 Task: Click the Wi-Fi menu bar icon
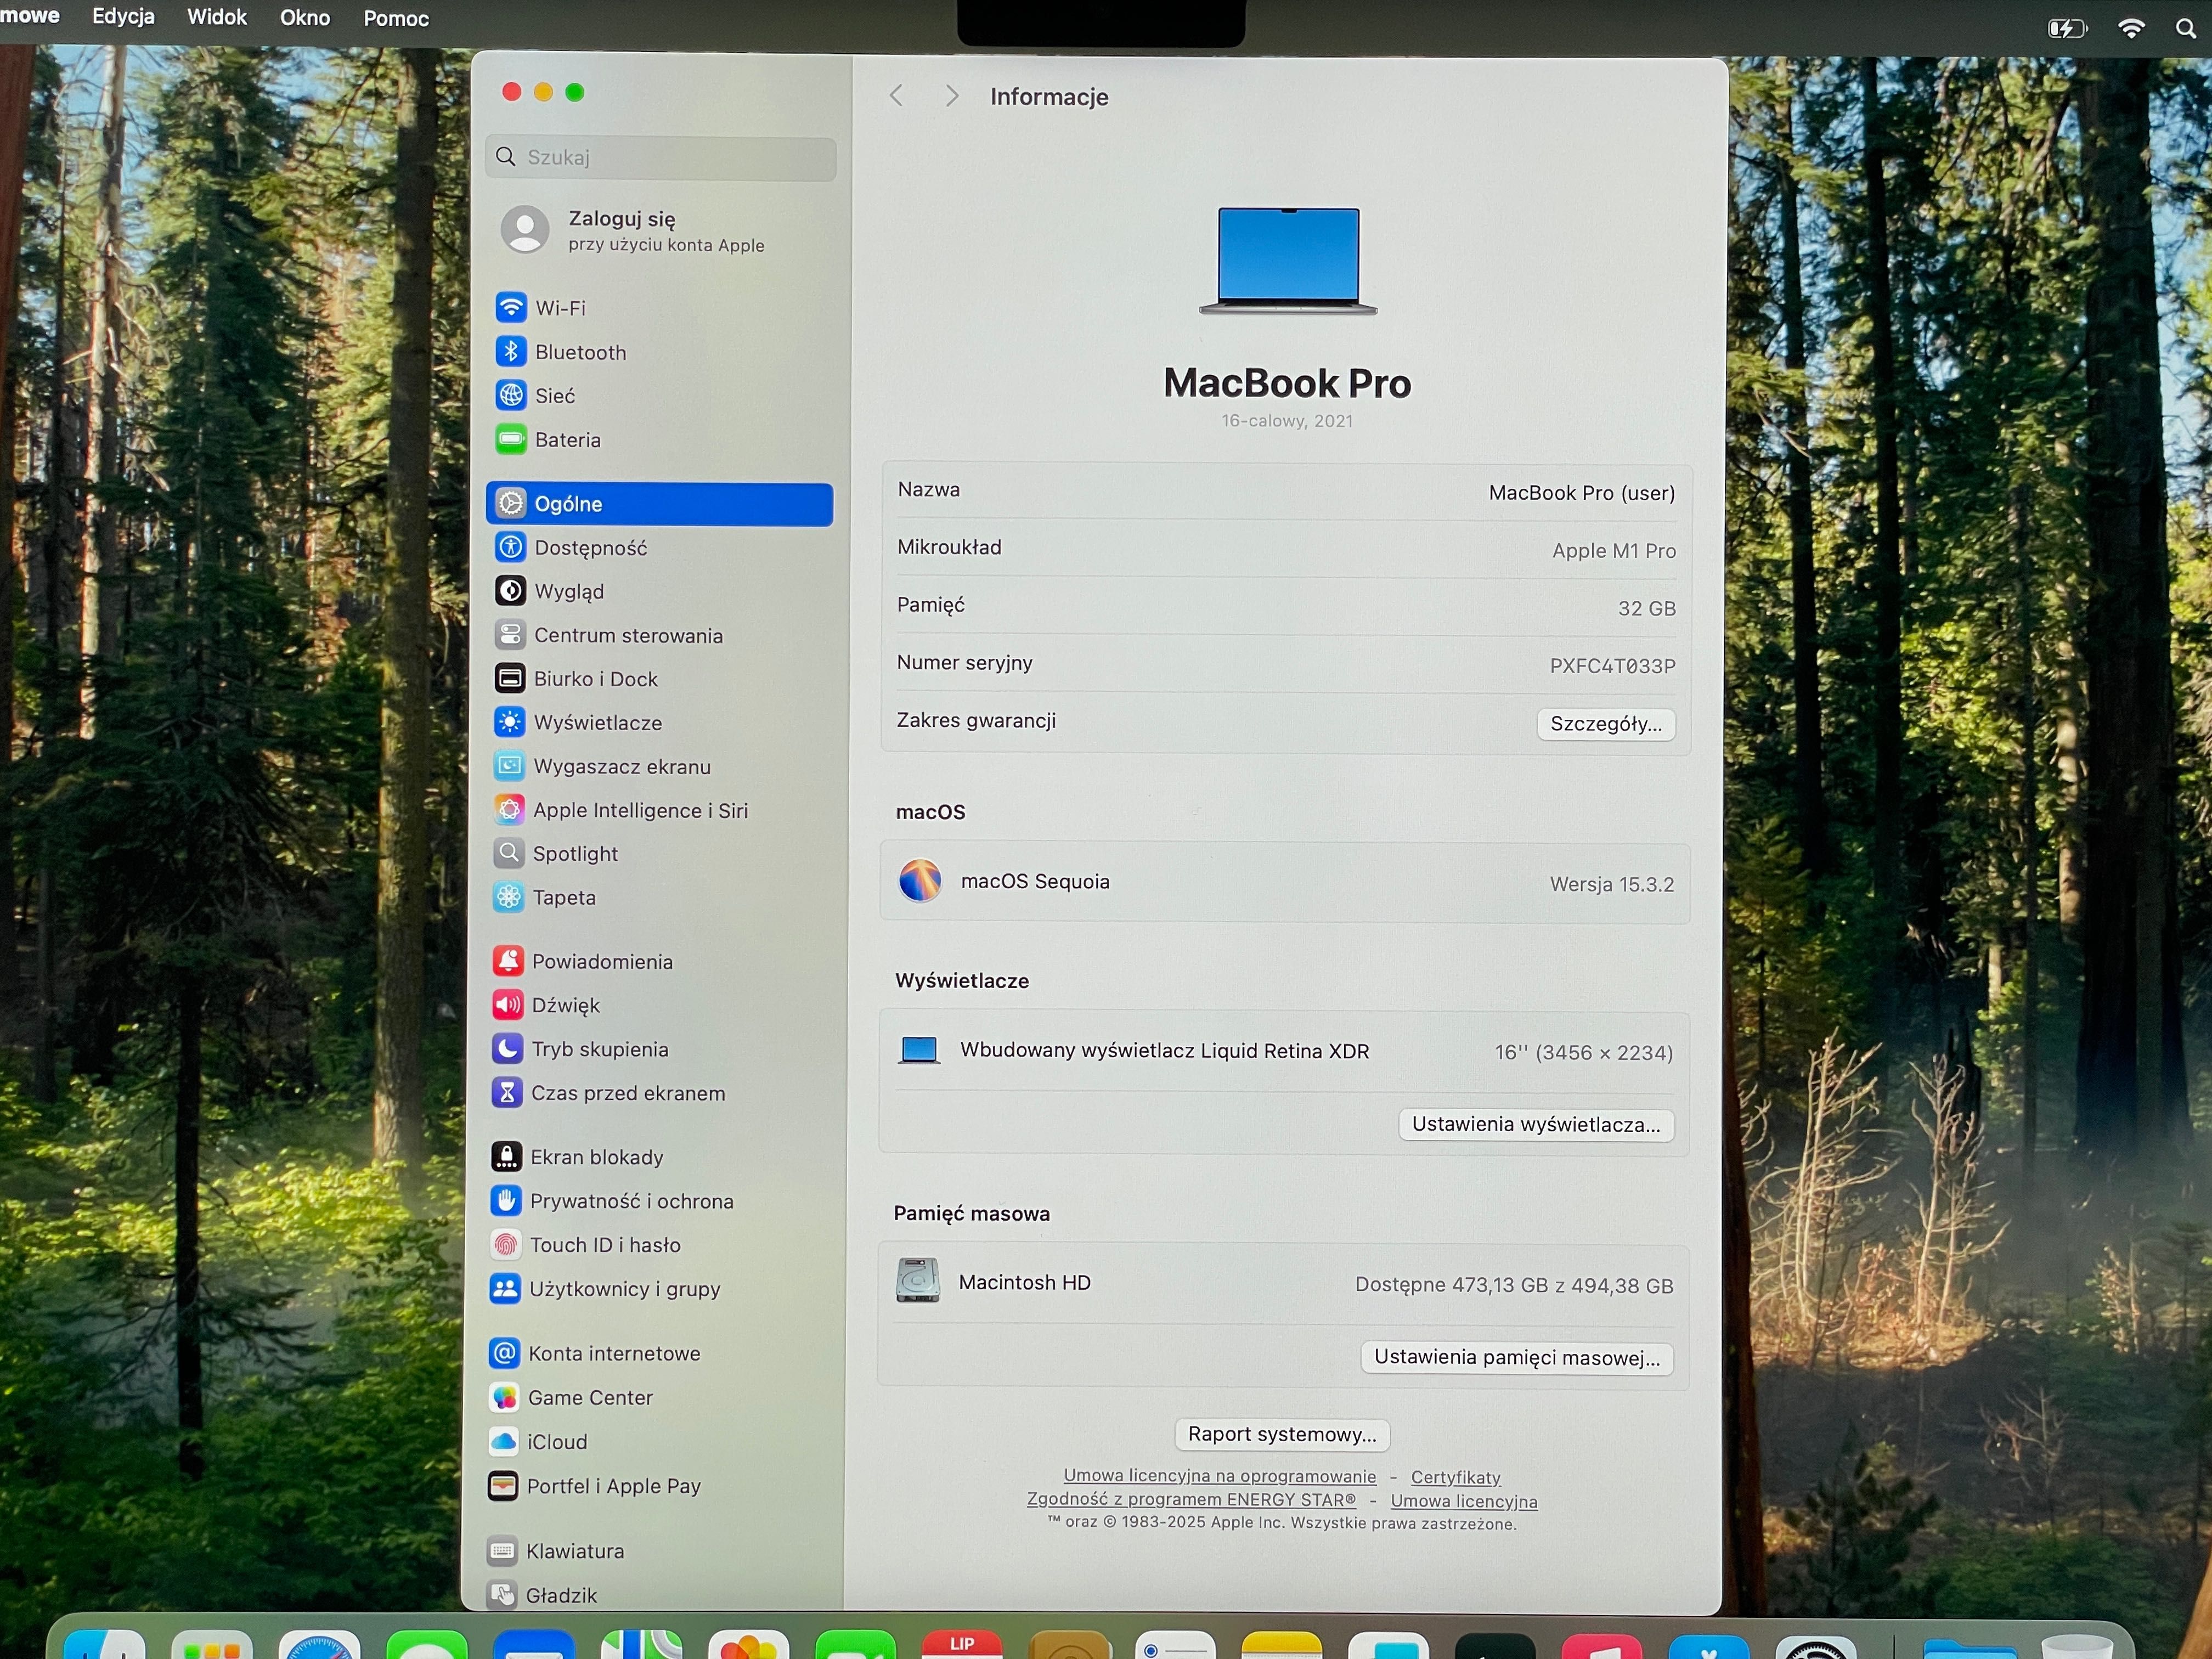(x=2131, y=28)
